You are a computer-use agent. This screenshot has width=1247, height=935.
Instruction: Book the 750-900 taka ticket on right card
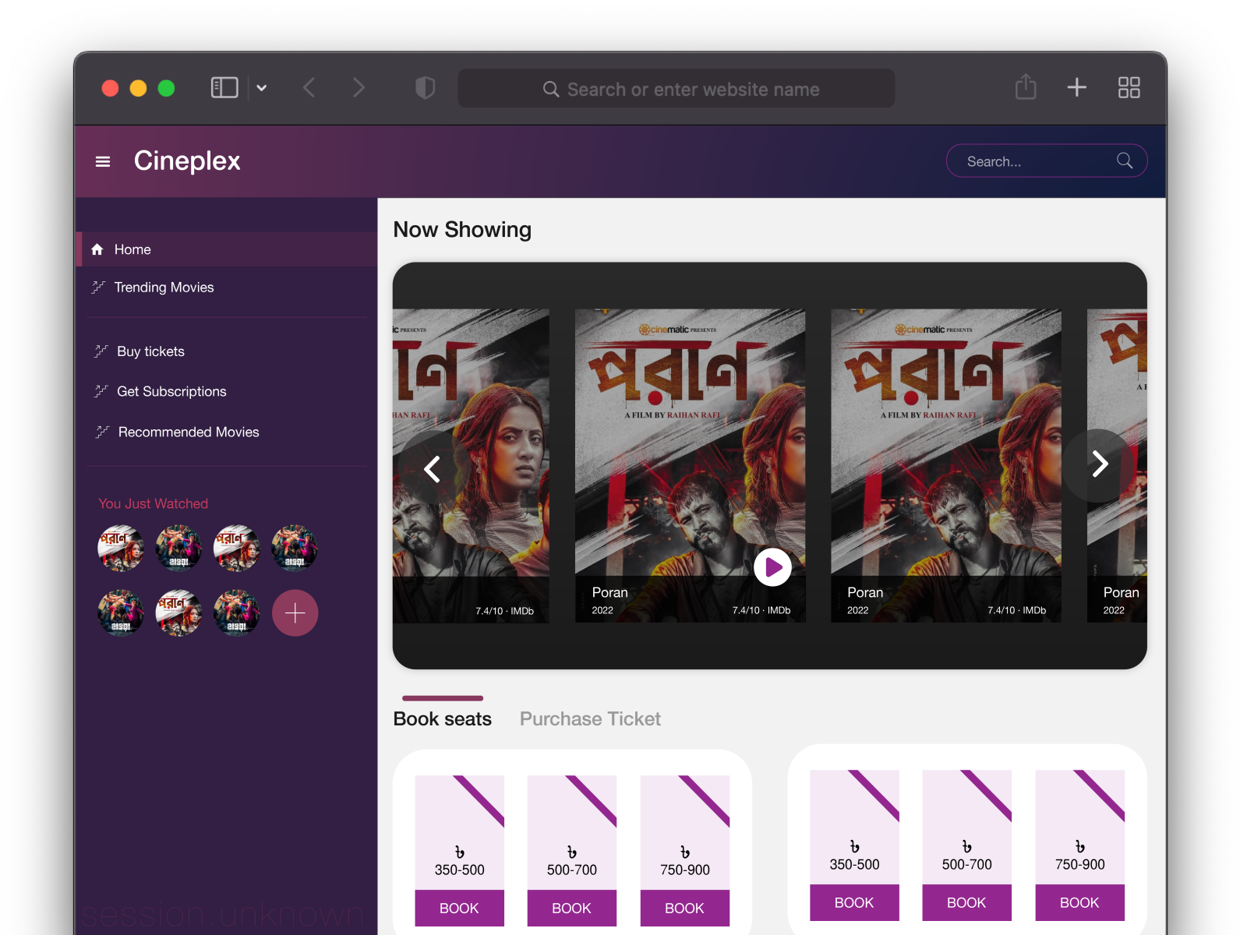(1079, 902)
